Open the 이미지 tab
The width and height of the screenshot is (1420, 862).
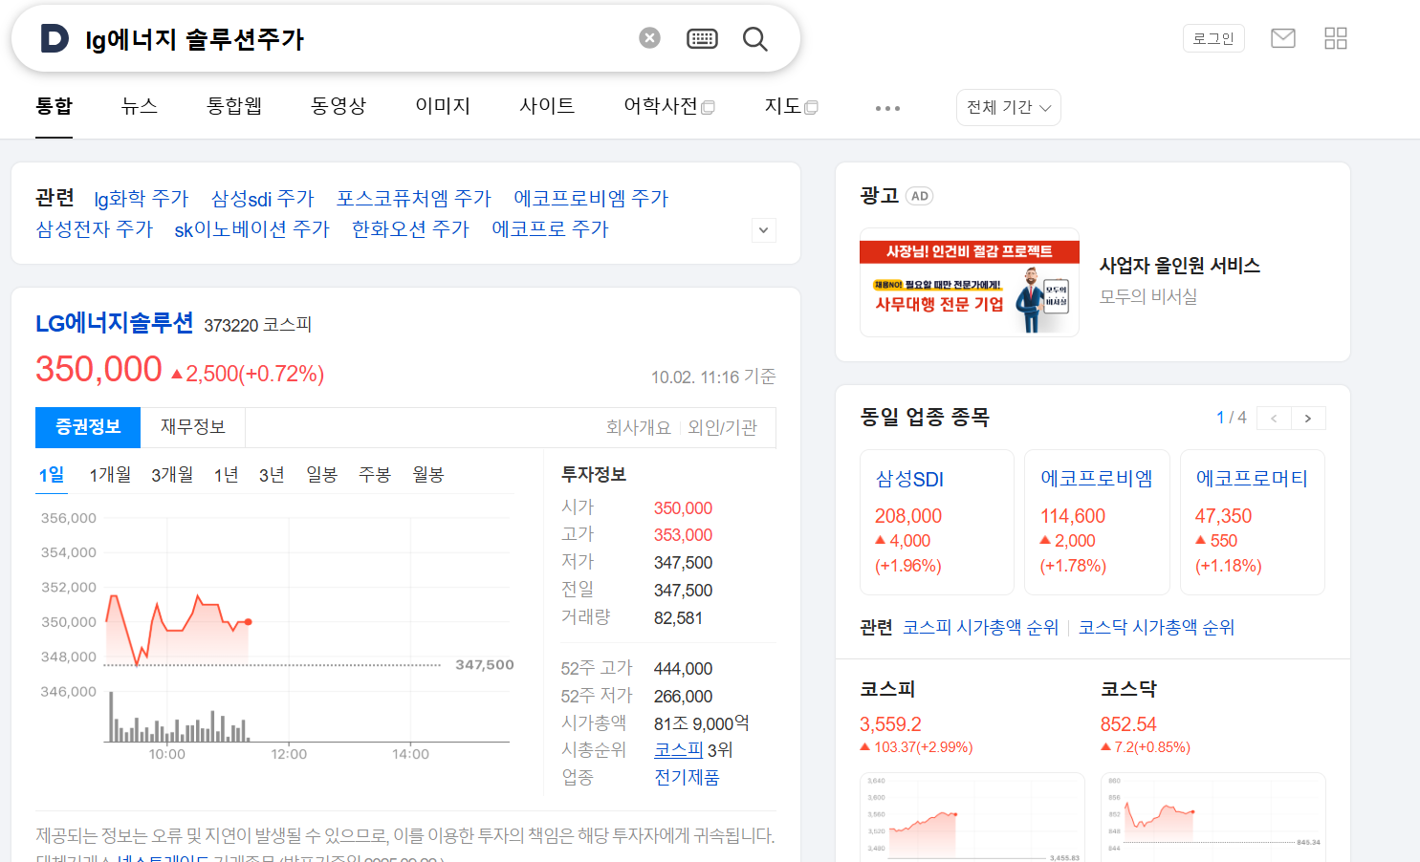[x=443, y=106]
